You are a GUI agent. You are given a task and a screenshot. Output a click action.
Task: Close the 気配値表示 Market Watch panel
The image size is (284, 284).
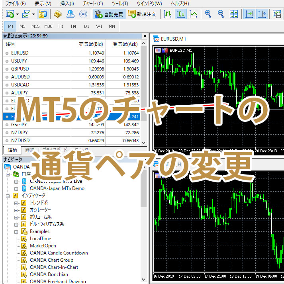tap(145, 36)
